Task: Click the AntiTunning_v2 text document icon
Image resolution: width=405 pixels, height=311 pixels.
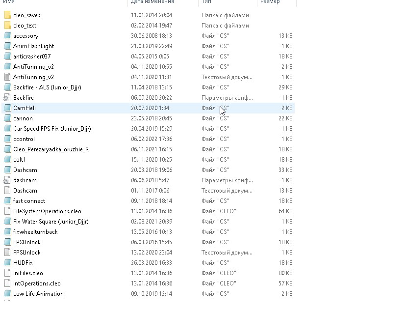Action: [x=7, y=77]
